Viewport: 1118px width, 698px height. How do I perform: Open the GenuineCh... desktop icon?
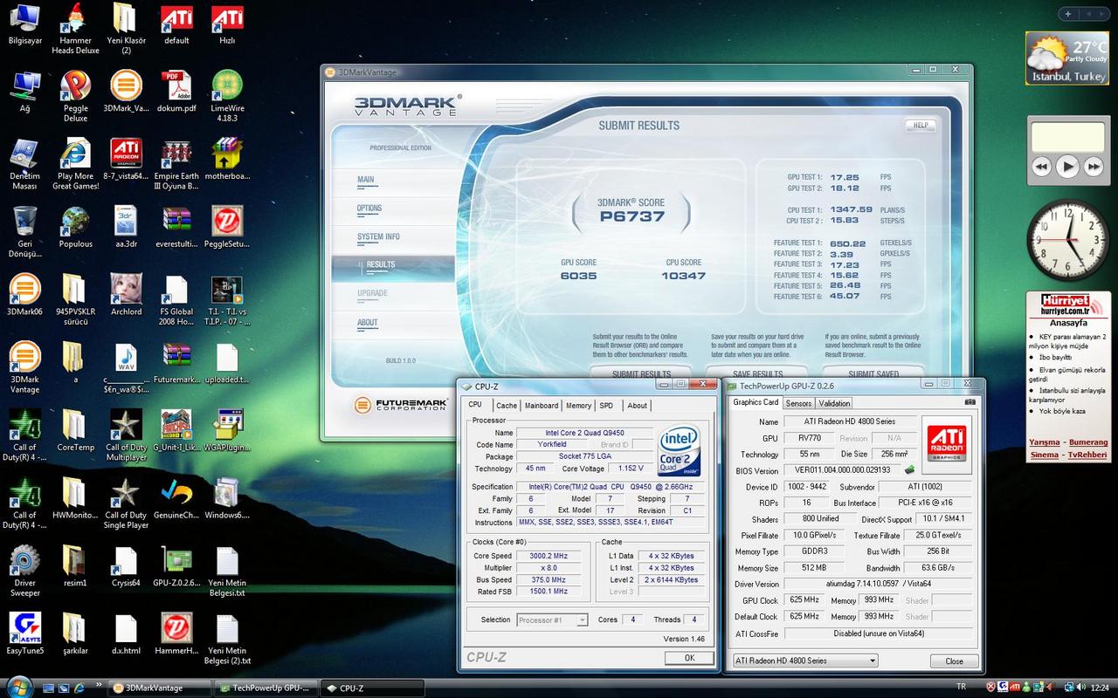pyautogui.click(x=176, y=498)
